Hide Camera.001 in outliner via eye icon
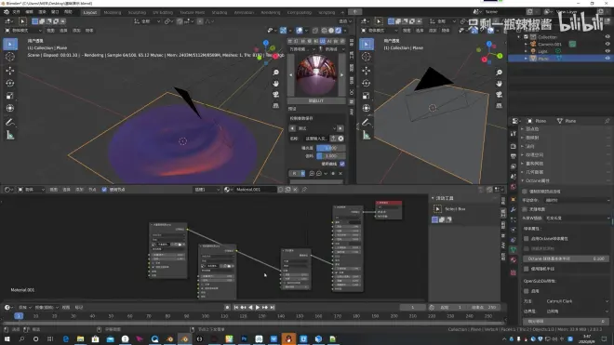 pyautogui.click(x=607, y=44)
